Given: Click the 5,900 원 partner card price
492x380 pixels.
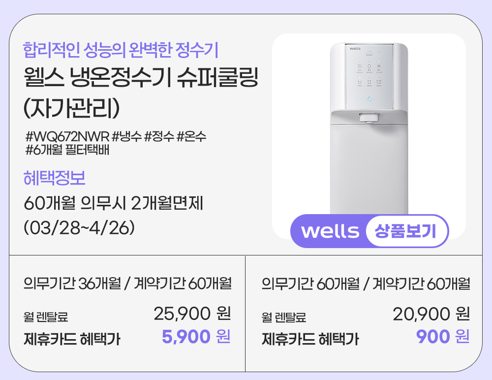Looking at the screenshot, I should (196, 337).
